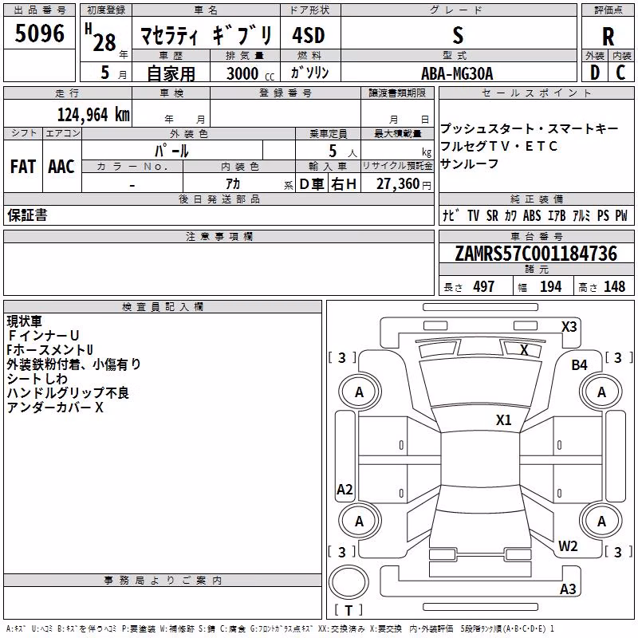Click X1 mark on windshield
The width and height of the screenshot is (638, 638).
pyautogui.click(x=503, y=420)
